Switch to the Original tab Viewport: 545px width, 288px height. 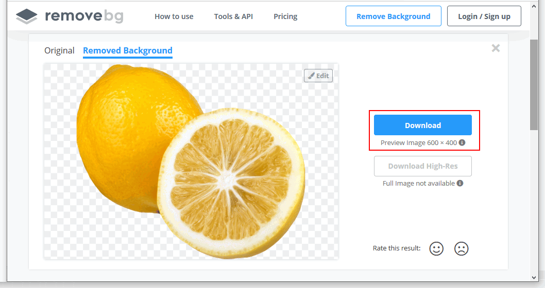tap(59, 50)
